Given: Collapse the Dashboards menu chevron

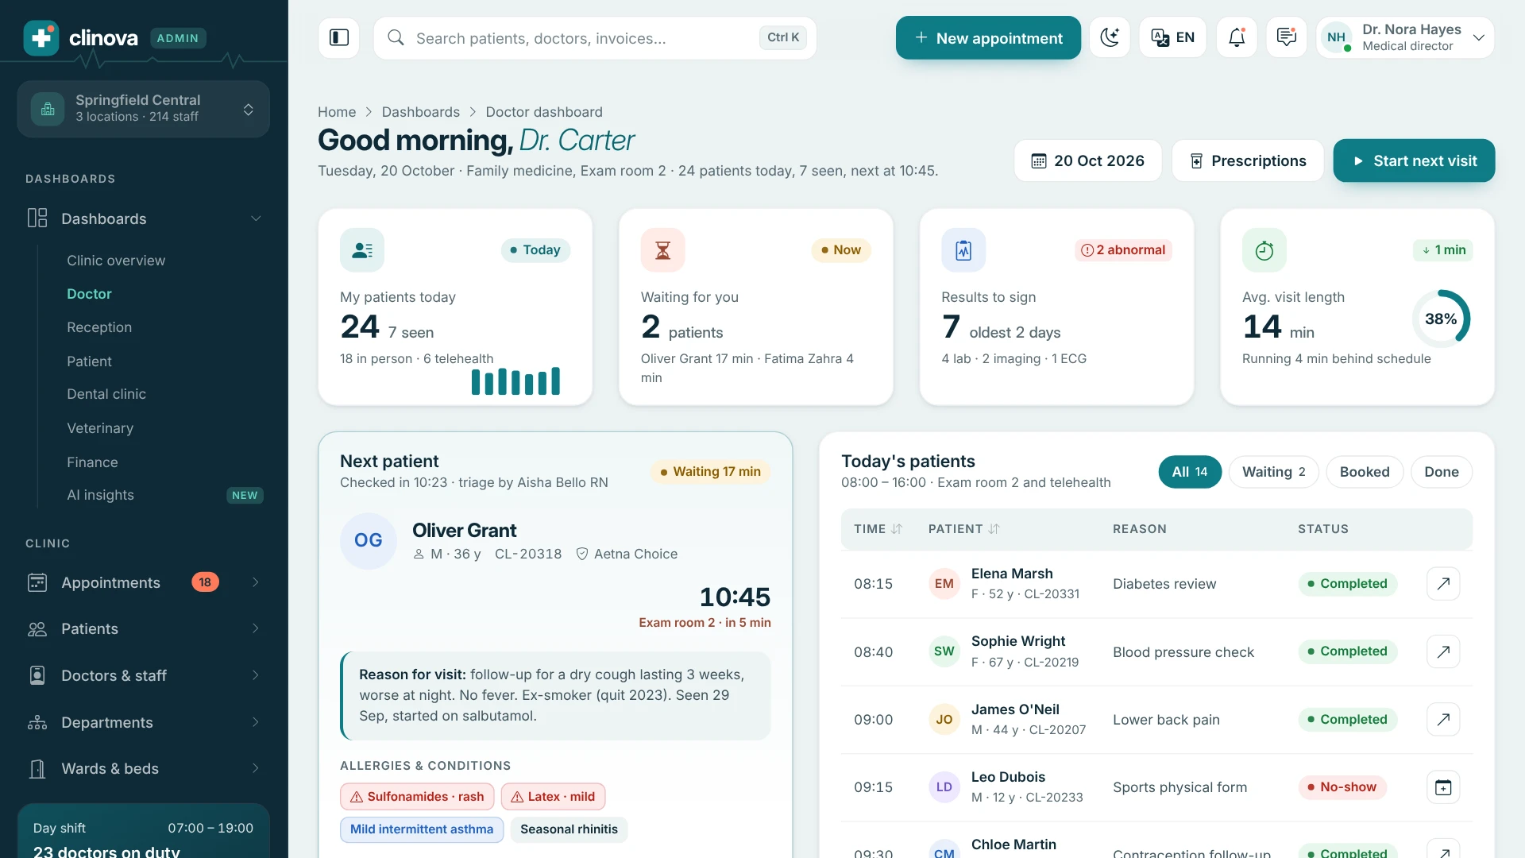Looking at the screenshot, I should 256,218.
